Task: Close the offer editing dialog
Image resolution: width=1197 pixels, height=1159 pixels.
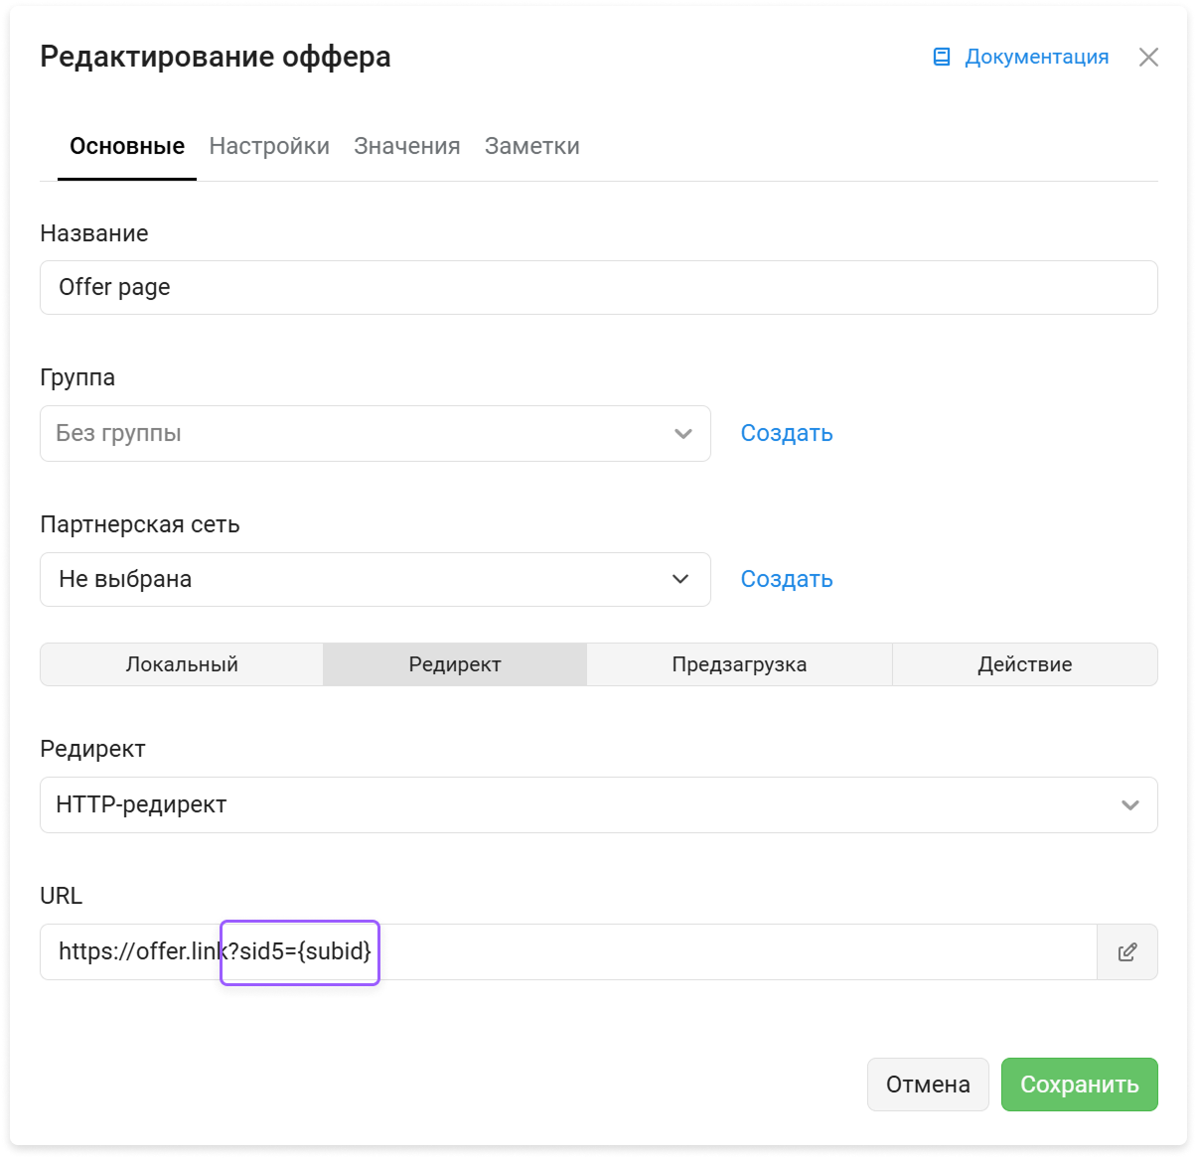Action: point(1148,57)
